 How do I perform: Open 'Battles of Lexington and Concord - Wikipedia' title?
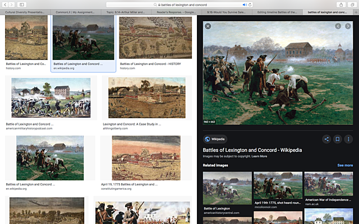coord(252,150)
